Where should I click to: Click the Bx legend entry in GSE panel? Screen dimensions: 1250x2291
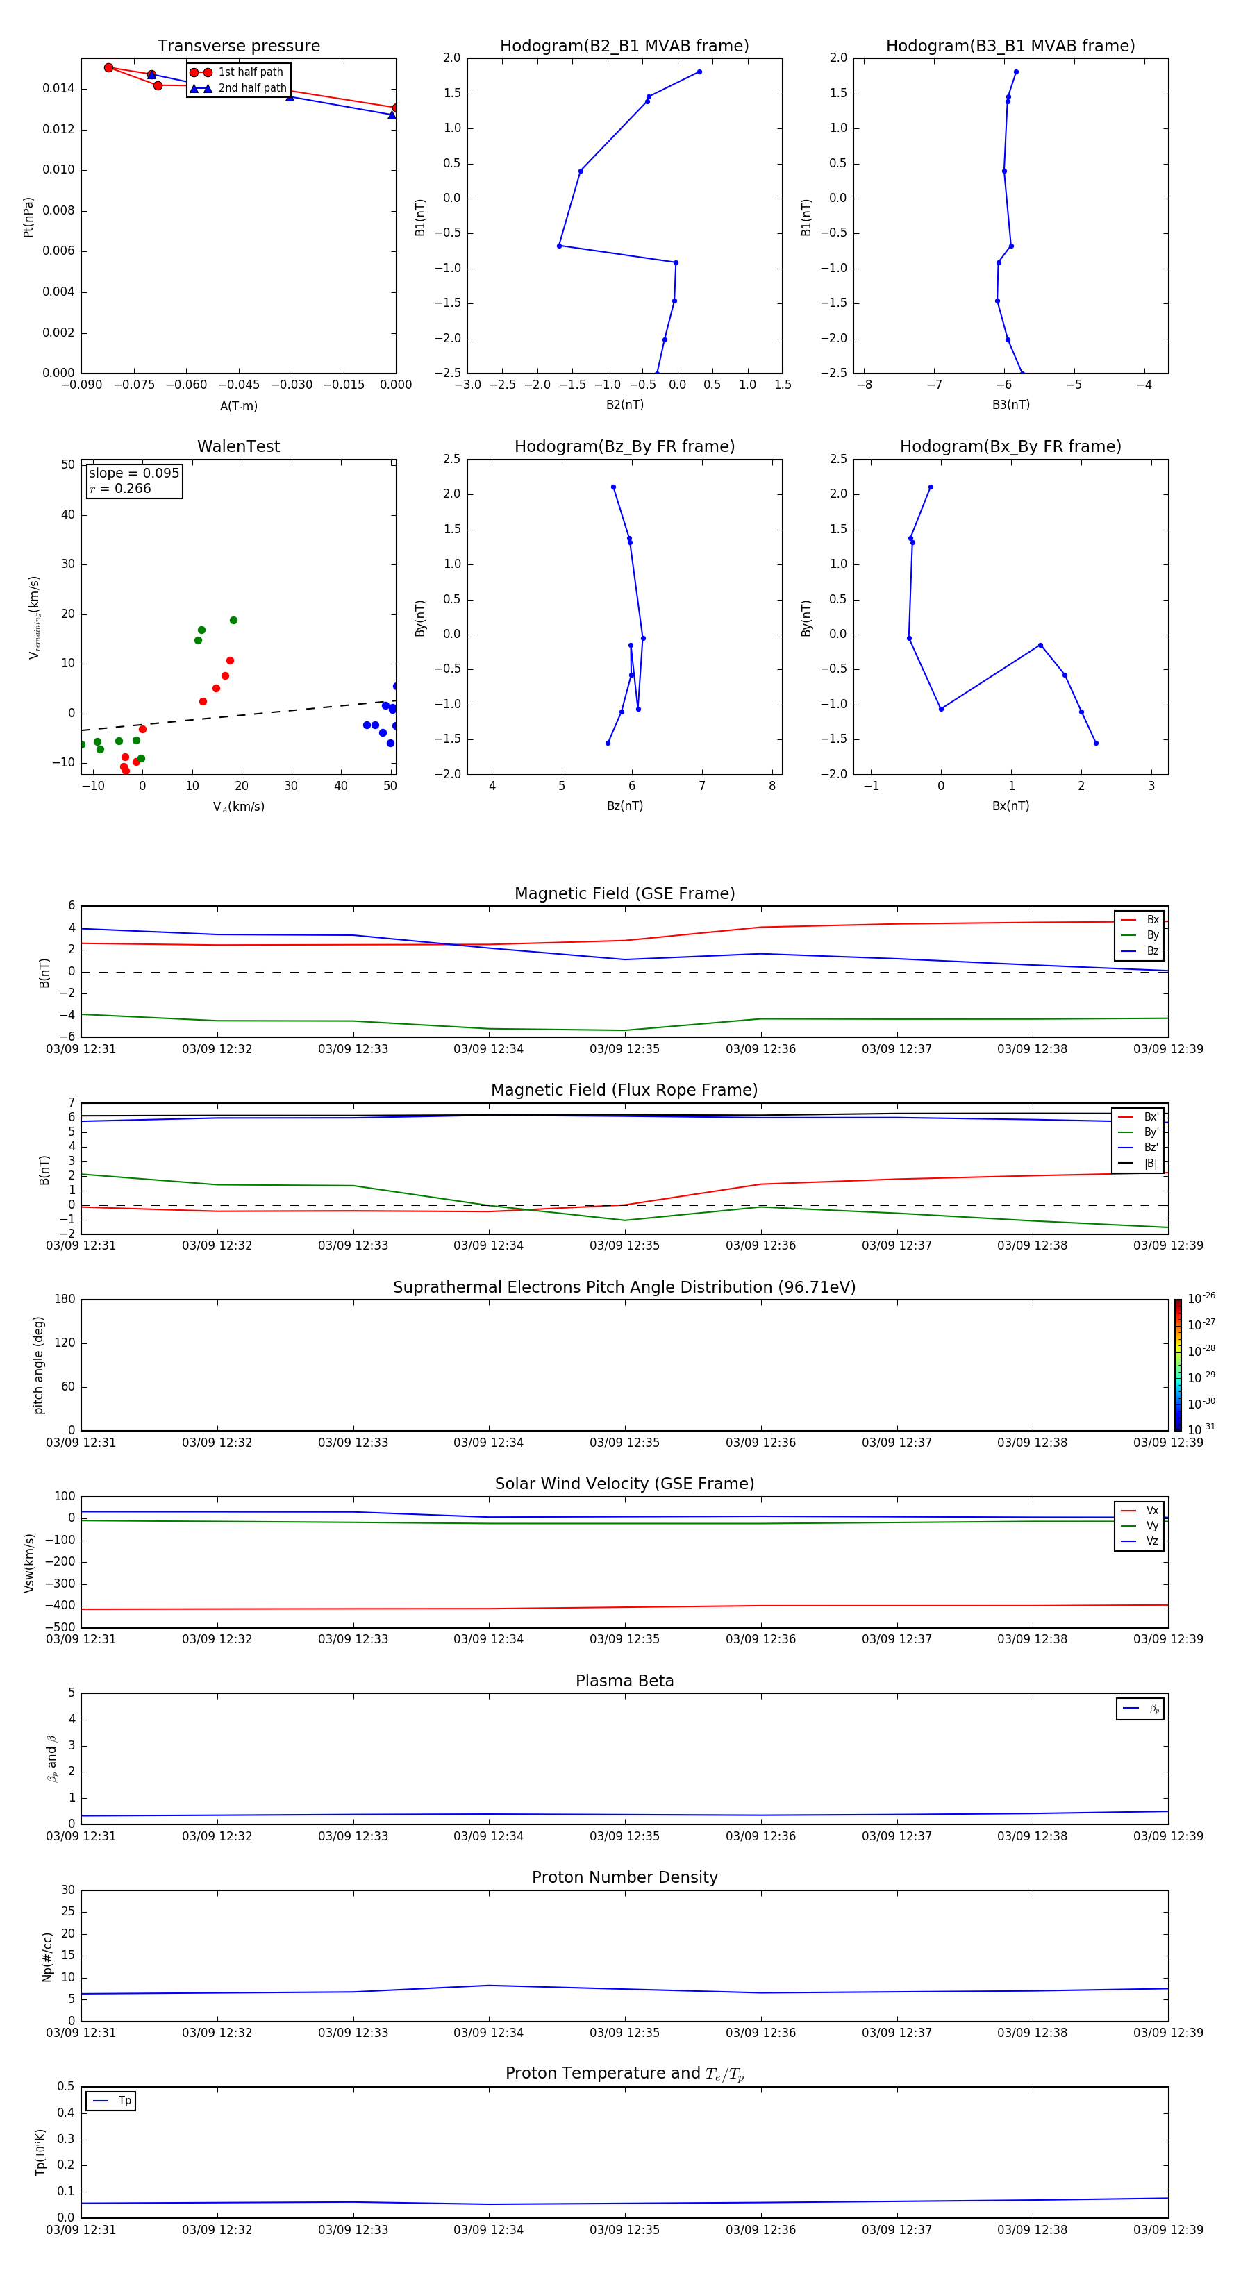pos(1140,920)
